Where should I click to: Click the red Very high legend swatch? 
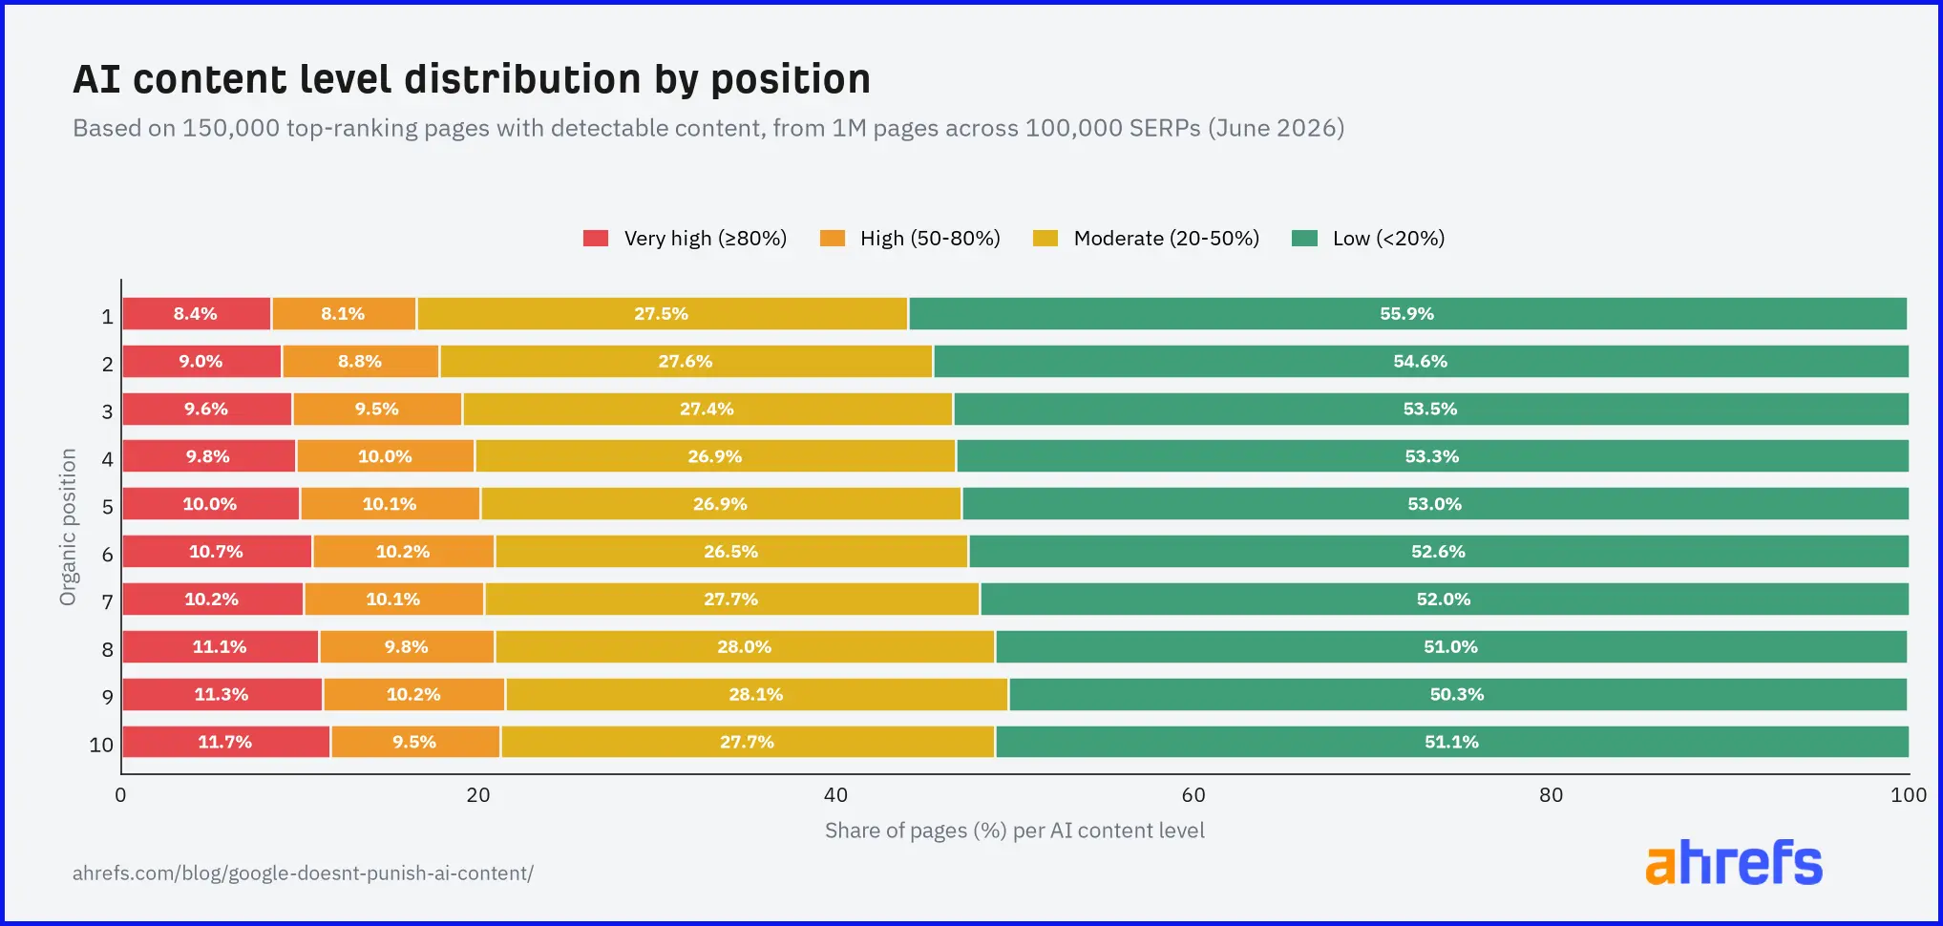point(596,239)
